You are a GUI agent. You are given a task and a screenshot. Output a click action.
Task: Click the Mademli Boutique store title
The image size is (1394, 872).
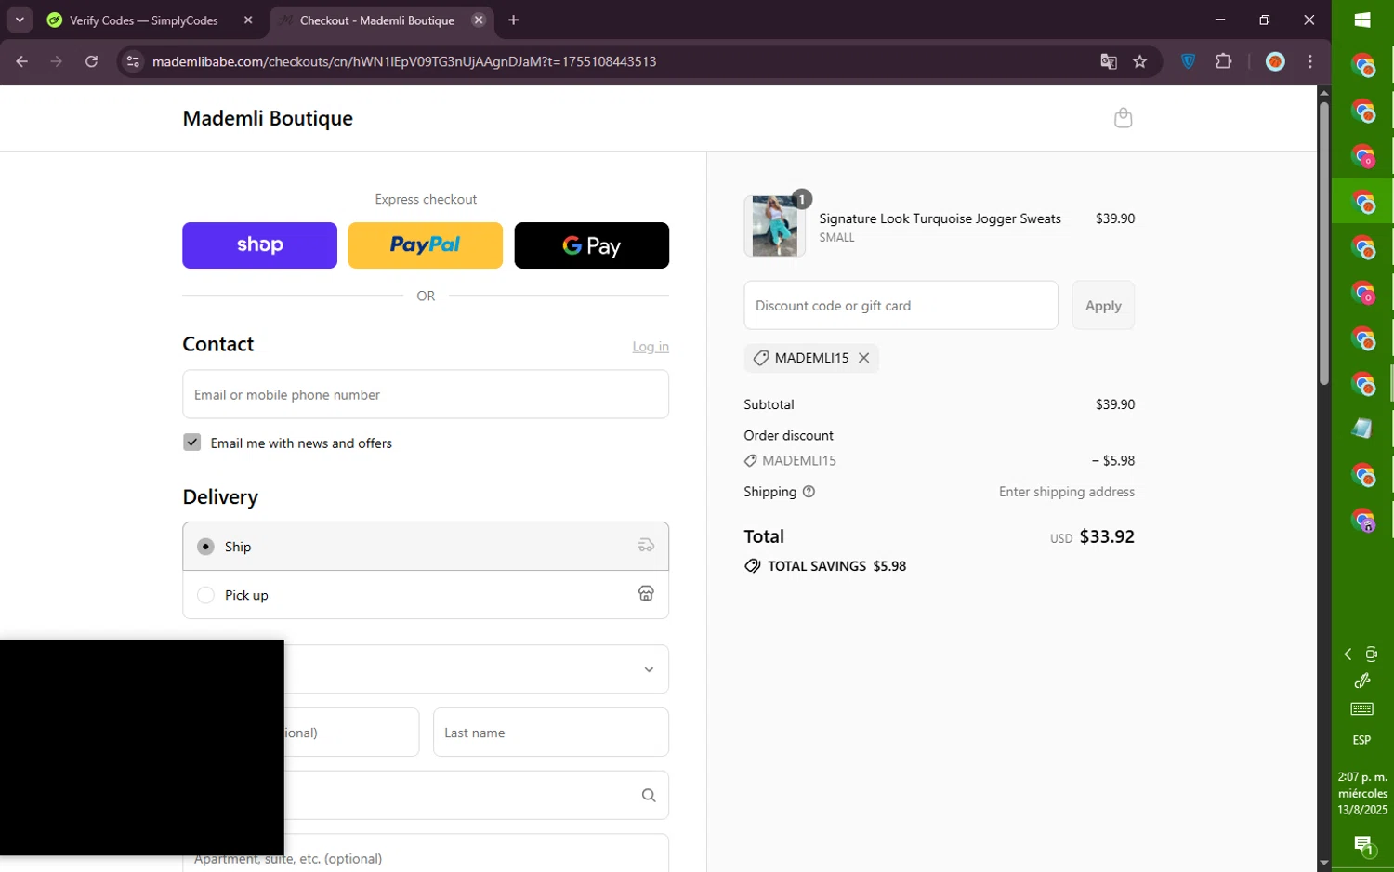point(268,118)
